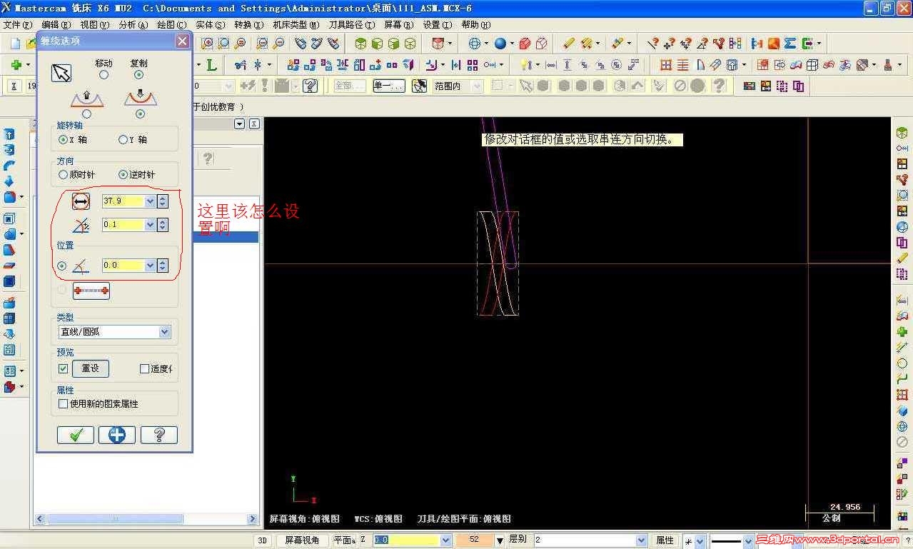913x549 pixels.
Task: Open the 层别 level dropdown in status bar
Action: tap(641, 540)
